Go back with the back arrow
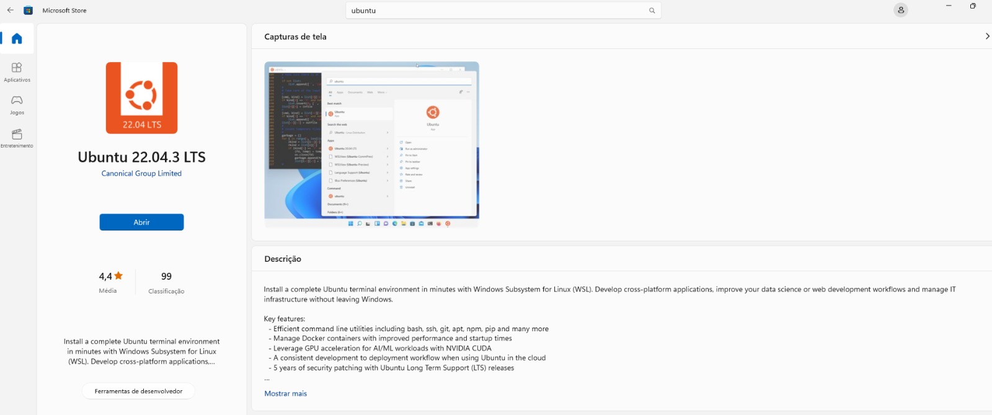This screenshot has height=415, width=992. (x=10, y=10)
